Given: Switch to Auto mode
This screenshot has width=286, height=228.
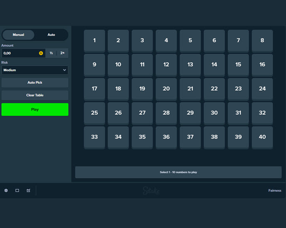Looking at the screenshot, I should click(51, 35).
